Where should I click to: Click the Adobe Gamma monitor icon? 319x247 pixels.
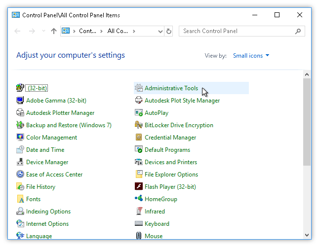click(20, 101)
